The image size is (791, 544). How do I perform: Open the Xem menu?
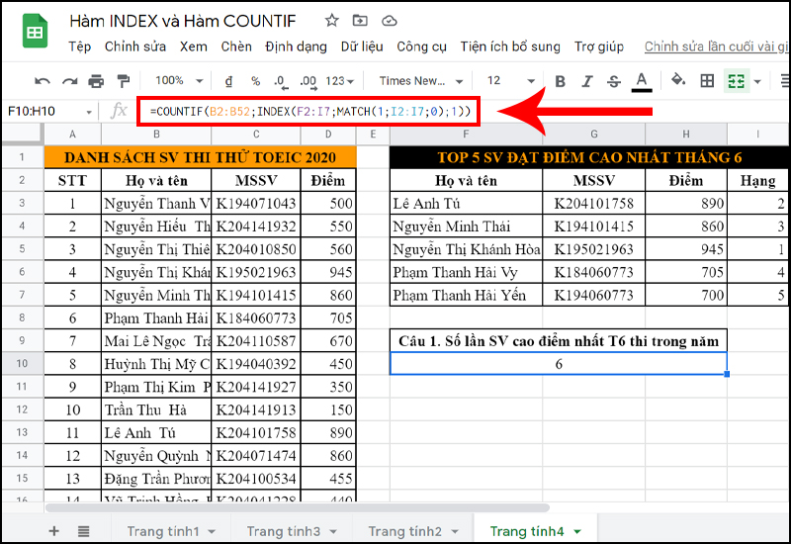(x=193, y=46)
